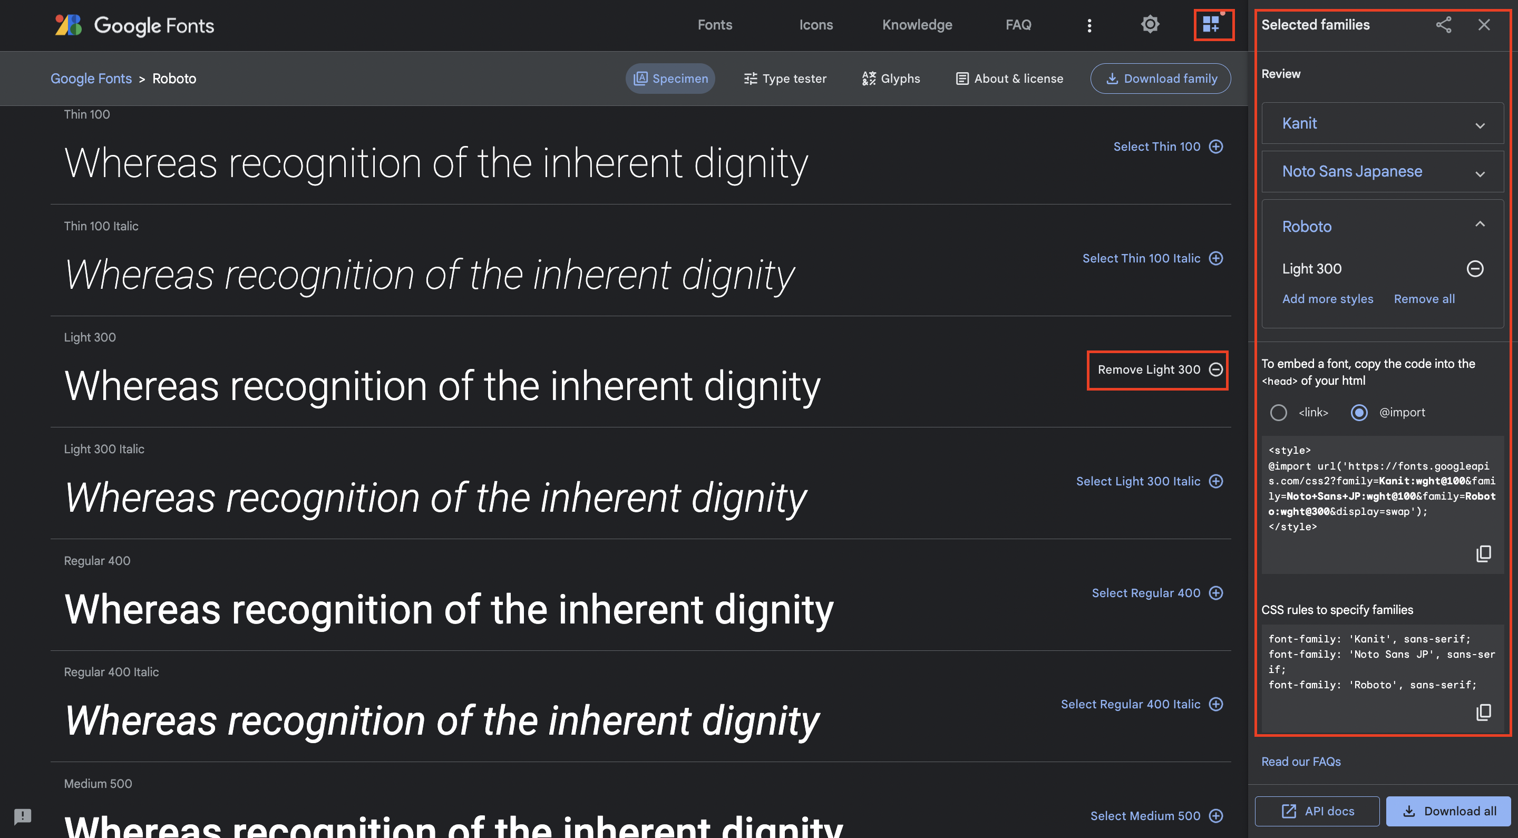Click the plus icon for Medium 500
The width and height of the screenshot is (1518, 838).
(x=1217, y=816)
